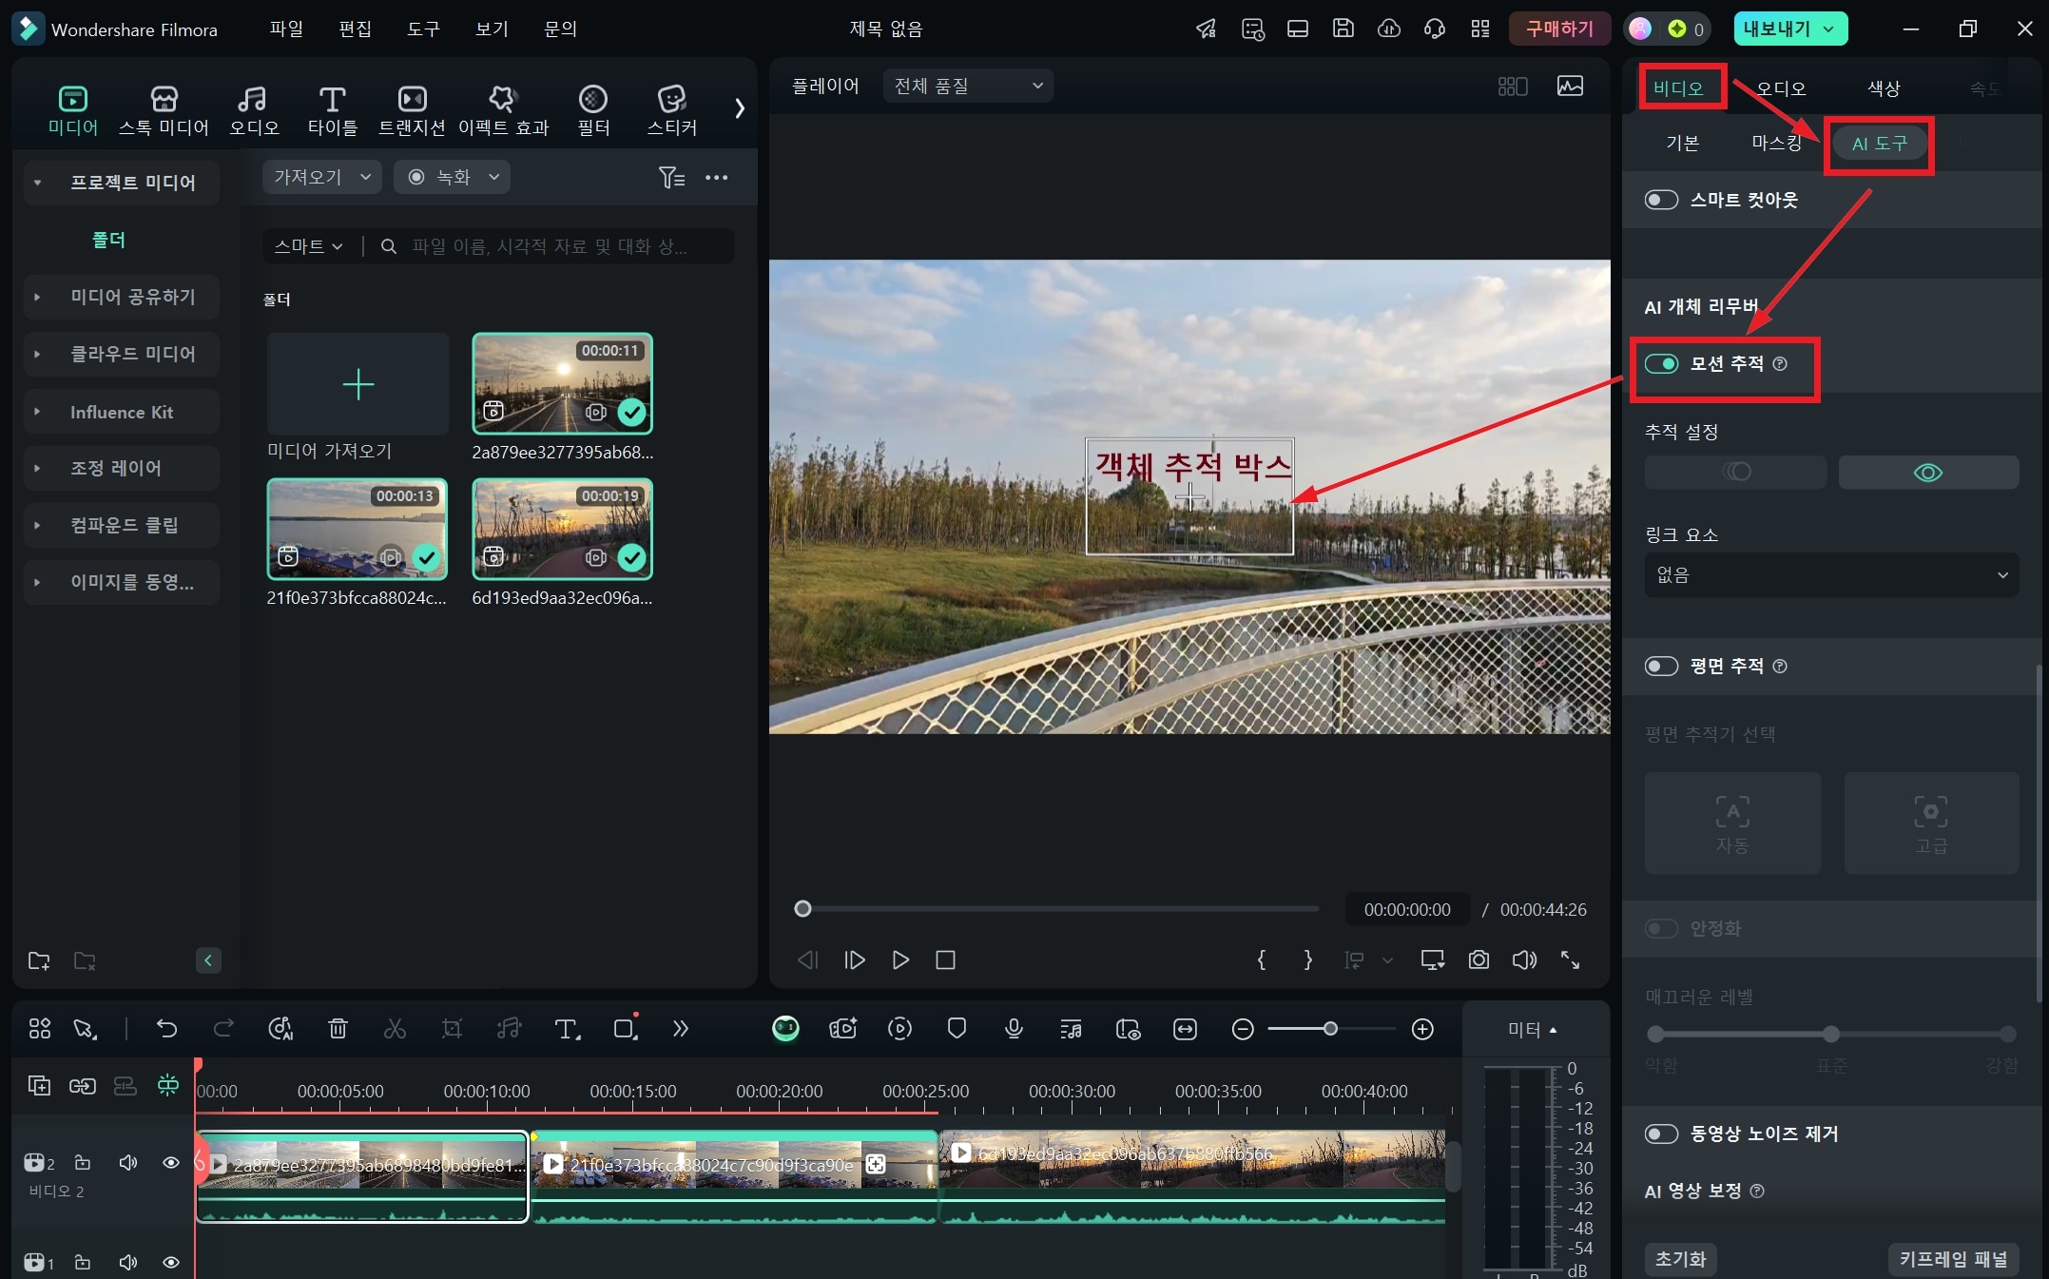
Task: Click the media search input field
Action: coord(559,246)
